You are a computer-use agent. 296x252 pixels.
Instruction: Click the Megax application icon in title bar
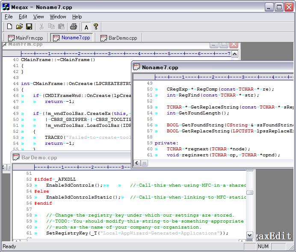[6, 7]
